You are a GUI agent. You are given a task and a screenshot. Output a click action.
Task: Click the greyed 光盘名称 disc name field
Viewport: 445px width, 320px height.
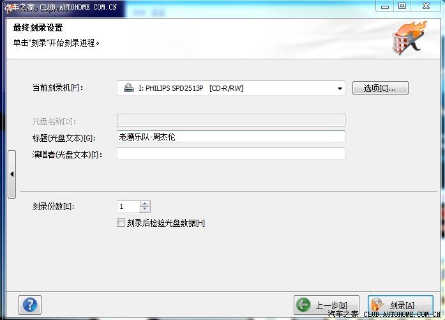tap(230, 120)
